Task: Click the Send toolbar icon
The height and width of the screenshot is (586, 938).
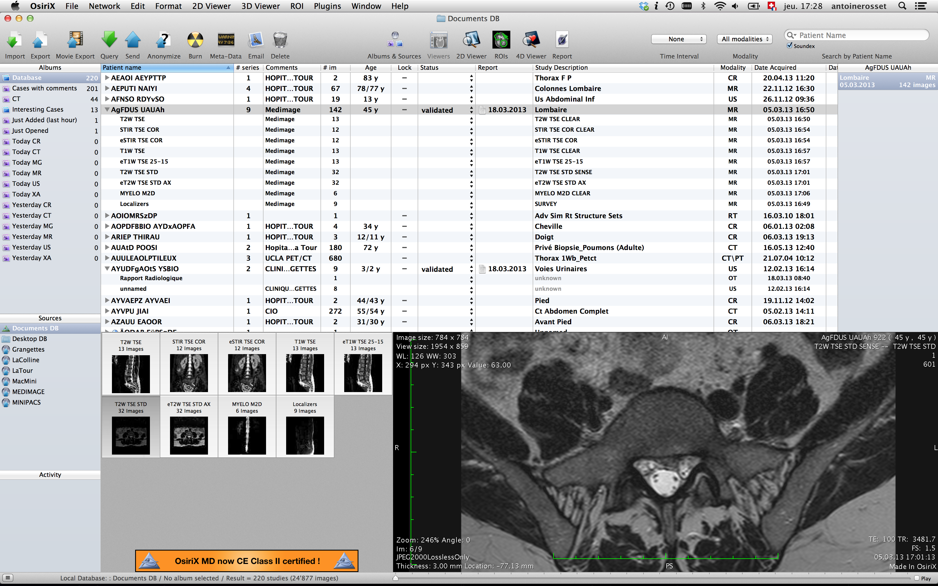Action: pos(133,40)
